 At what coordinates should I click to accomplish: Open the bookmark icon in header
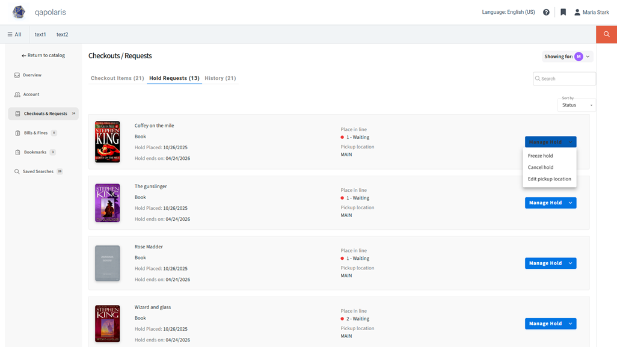coord(563,12)
